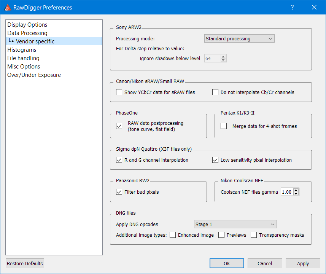Click Restore Defaults button
This screenshot has width=326, height=274.
click(x=25, y=263)
